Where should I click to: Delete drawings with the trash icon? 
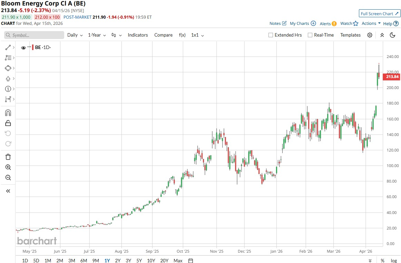8,157
